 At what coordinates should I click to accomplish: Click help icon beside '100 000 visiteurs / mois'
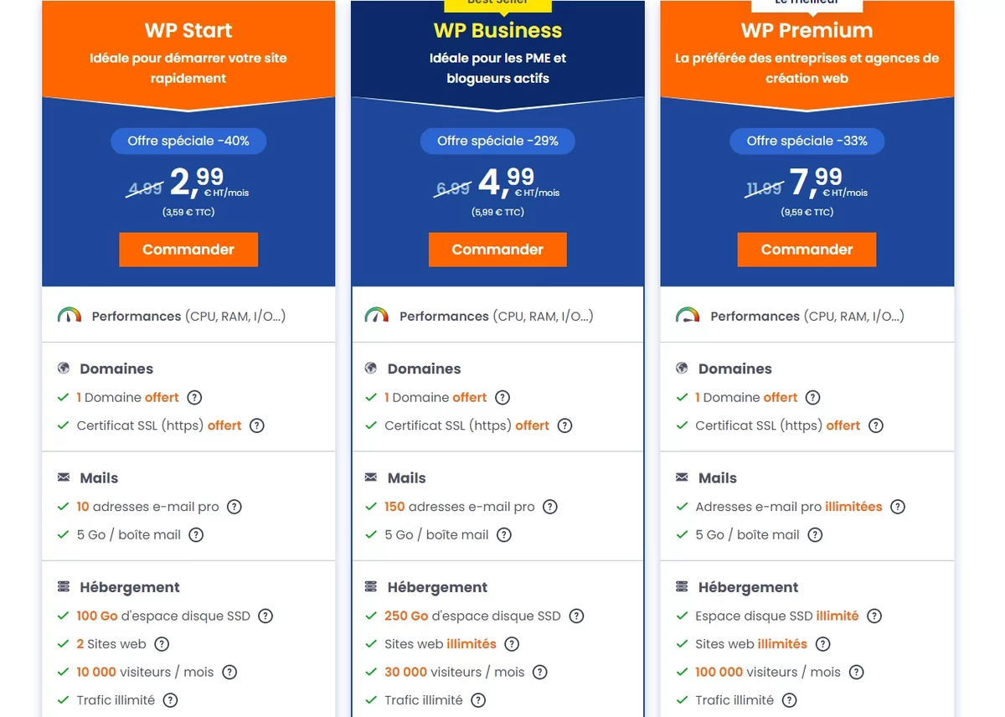click(x=856, y=673)
